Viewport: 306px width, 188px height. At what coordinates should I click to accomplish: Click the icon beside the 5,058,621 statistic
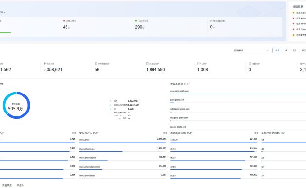[x=44, y=64]
